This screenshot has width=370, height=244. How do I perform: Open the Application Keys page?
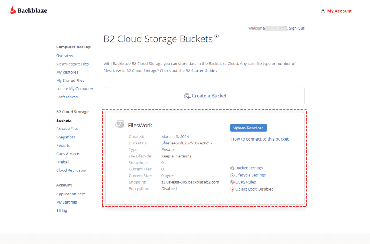[x=71, y=194]
